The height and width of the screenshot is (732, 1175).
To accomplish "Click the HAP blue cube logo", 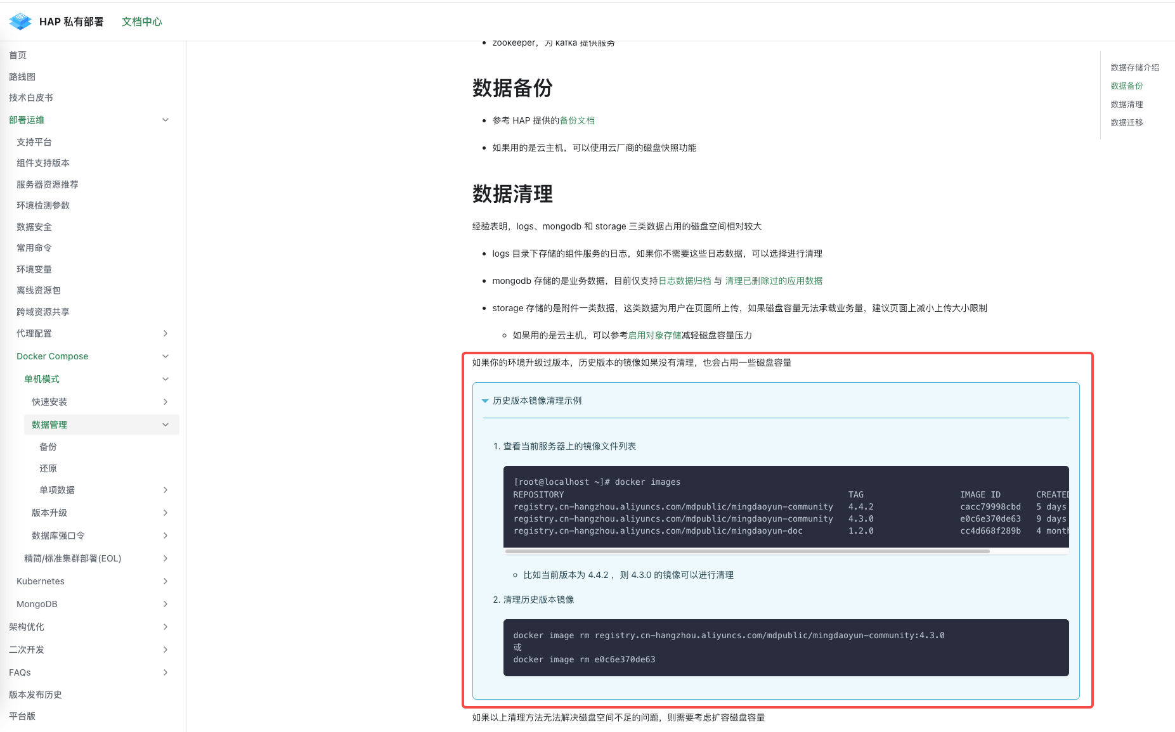I will pyautogui.click(x=20, y=22).
